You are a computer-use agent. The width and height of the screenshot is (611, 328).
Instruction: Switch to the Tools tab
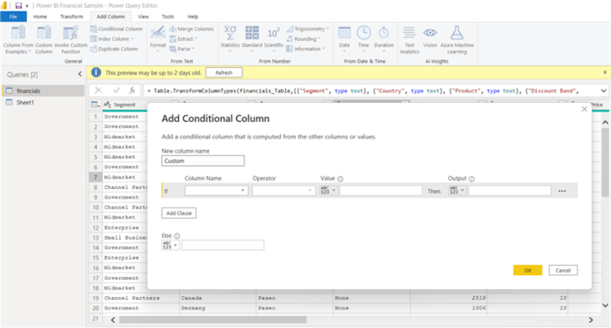168,16
